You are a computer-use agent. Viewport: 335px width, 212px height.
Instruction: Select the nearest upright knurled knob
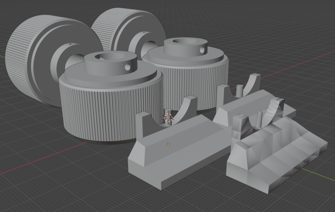pos(111,98)
